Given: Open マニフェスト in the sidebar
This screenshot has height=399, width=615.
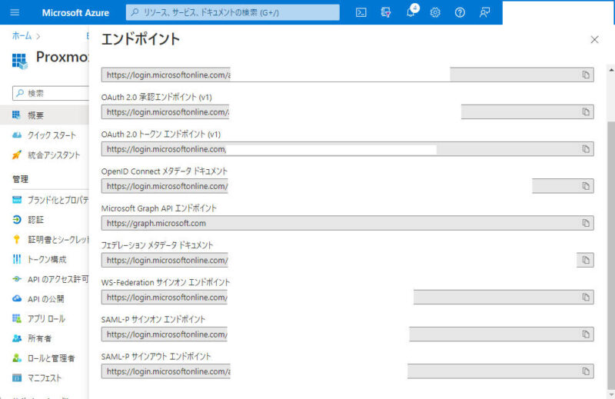Looking at the screenshot, I should coord(45,378).
